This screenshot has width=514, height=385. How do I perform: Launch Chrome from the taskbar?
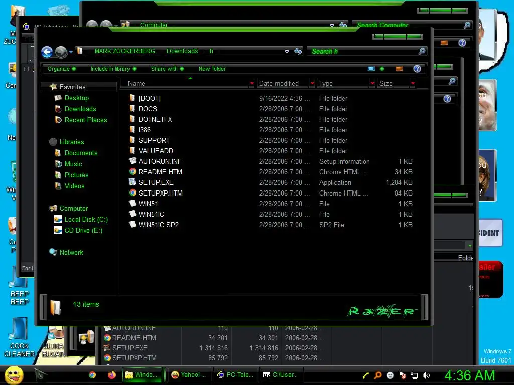92,375
